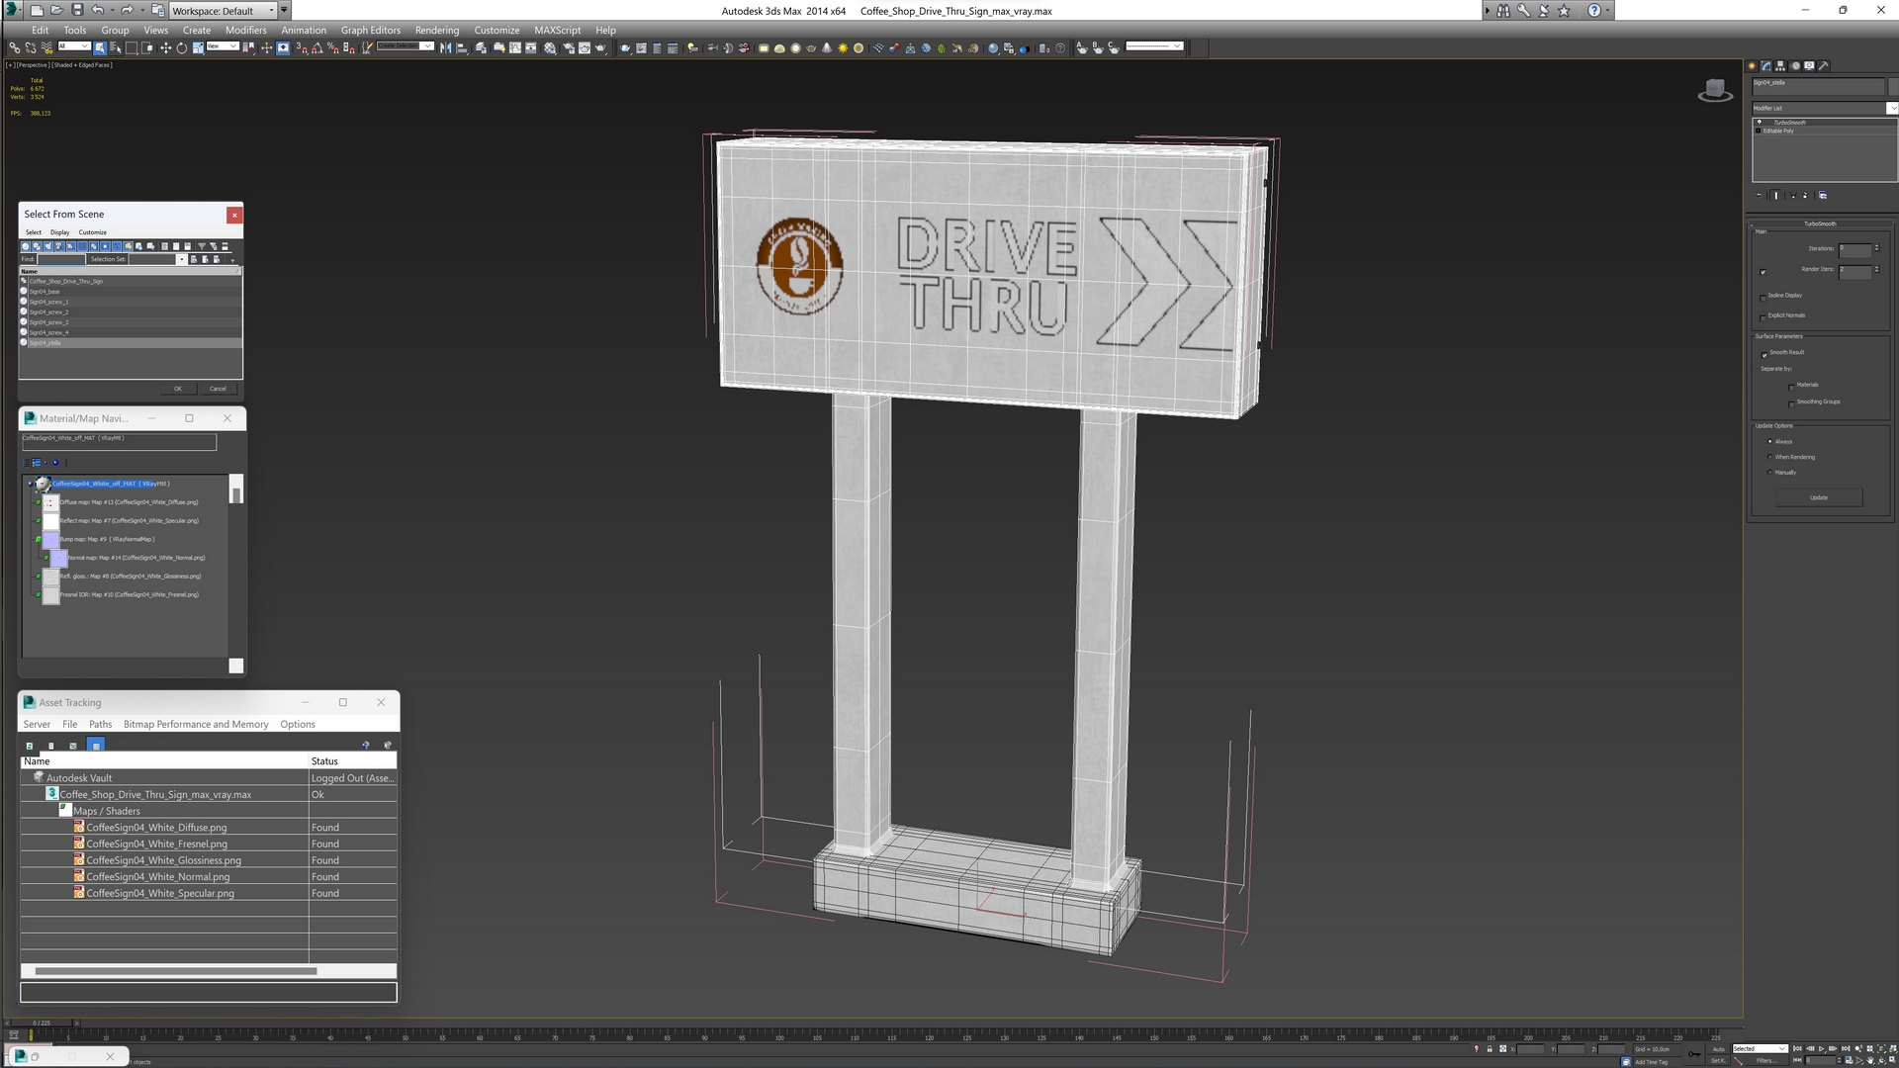Click Remove Modifier trash icon
1899x1068 pixels.
coord(1805,195)
